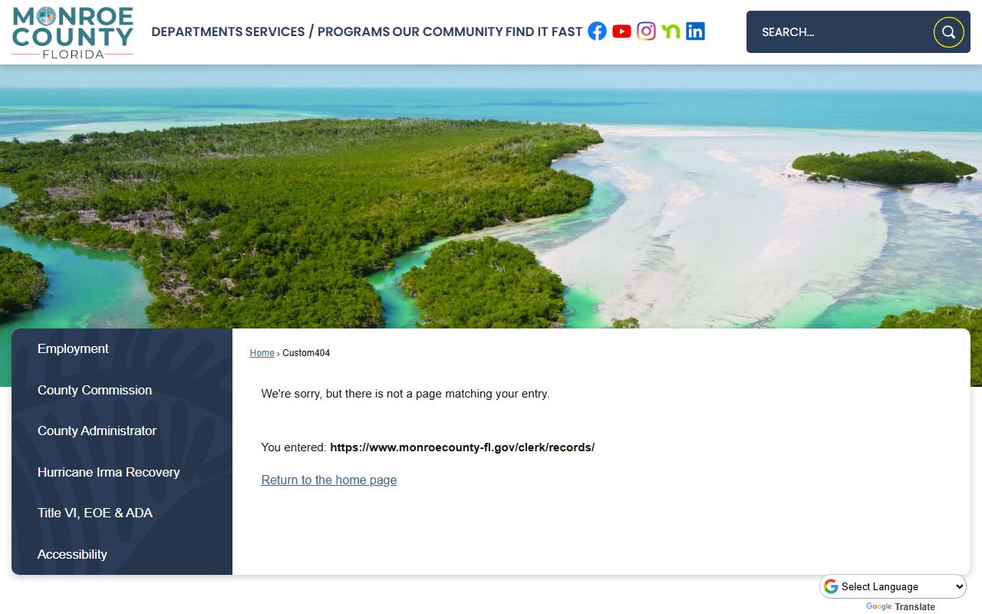Open the Facebook social icon

tap(597, 31)
